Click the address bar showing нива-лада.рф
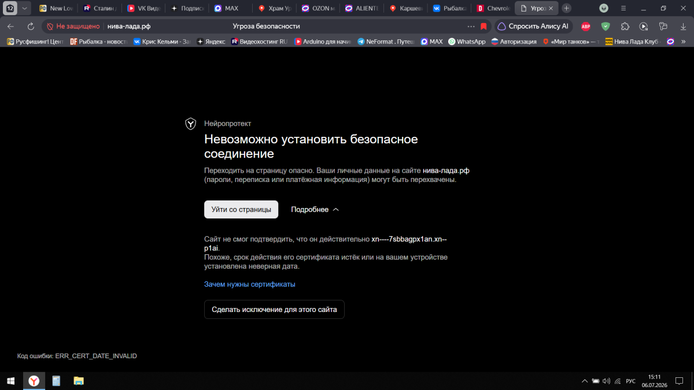This screenshot has height=390, width=694. 283,26
